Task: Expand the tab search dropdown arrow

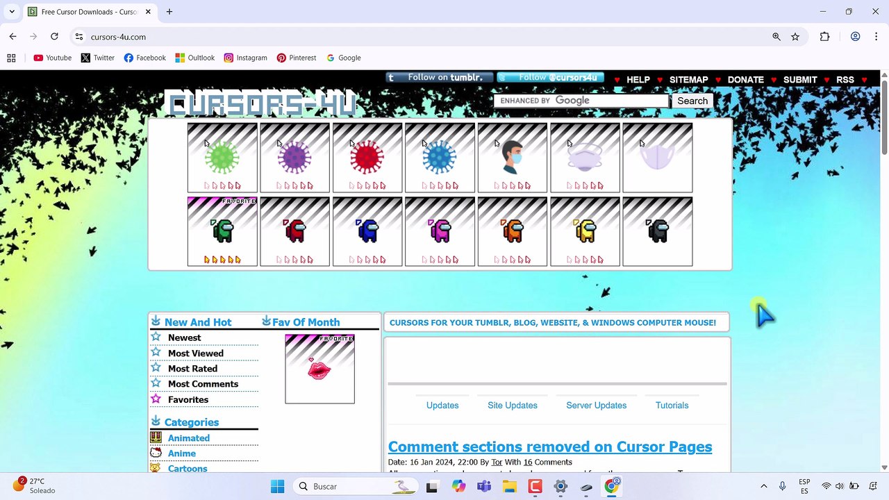Action: click(12, 12)
